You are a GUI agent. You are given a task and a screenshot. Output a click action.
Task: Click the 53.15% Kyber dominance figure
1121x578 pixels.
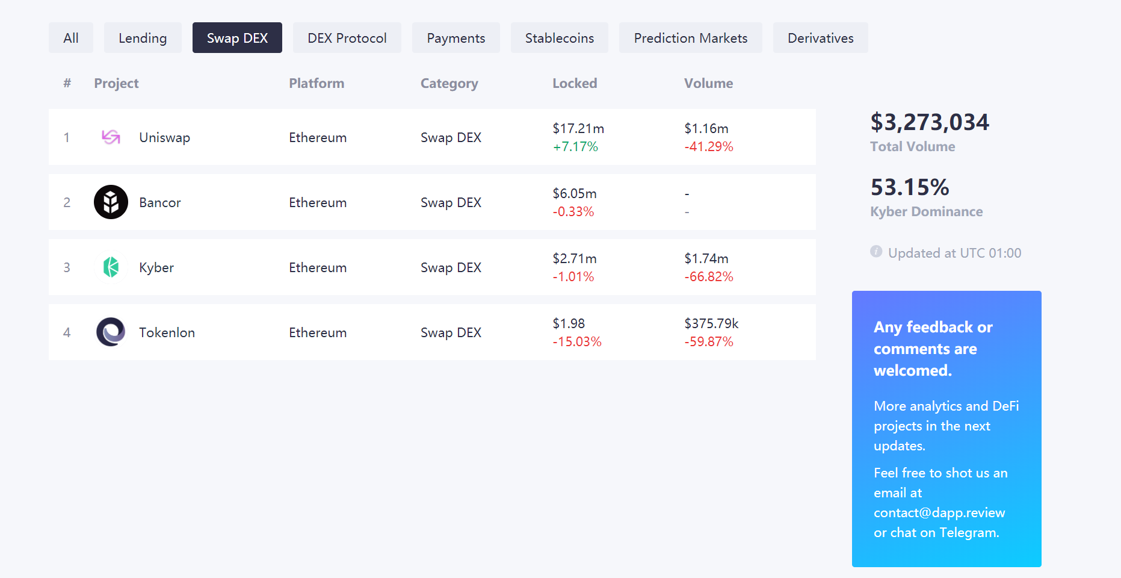pos(910,187)
